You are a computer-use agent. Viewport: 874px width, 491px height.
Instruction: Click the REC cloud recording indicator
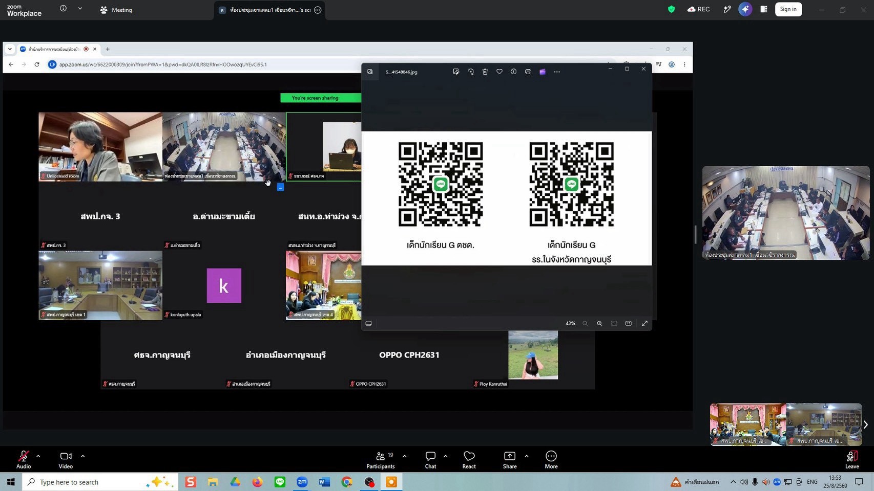[x=699, y=9]
